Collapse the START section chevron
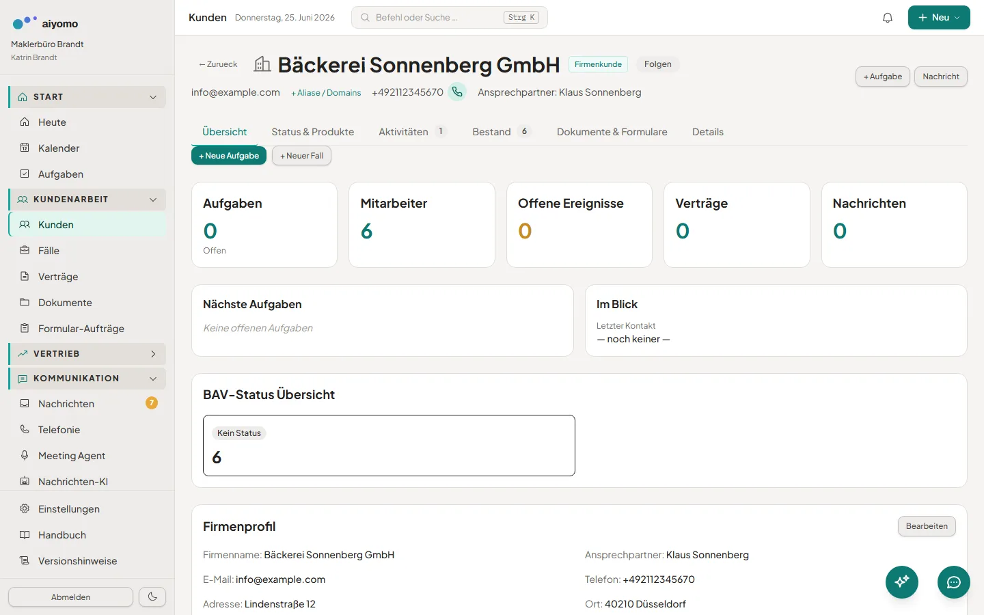The height and width of the screenshot is (615, 984). tap(153, 97)
